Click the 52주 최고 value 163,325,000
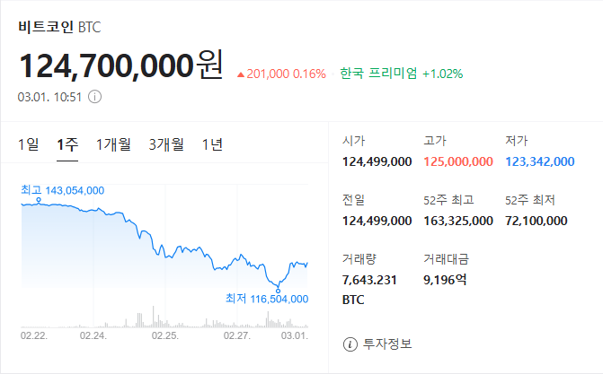This screenshot has height=374, width=603. pos(458,220)
